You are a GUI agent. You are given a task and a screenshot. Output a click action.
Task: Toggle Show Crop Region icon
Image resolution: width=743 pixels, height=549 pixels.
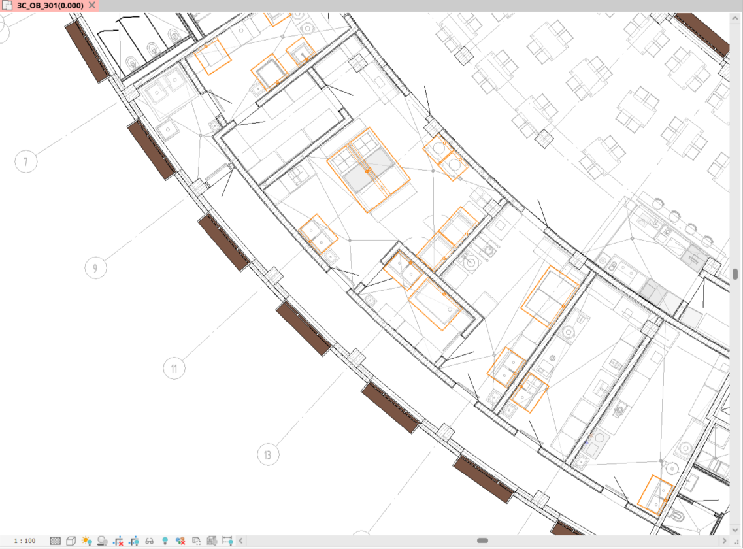(134, 541)
